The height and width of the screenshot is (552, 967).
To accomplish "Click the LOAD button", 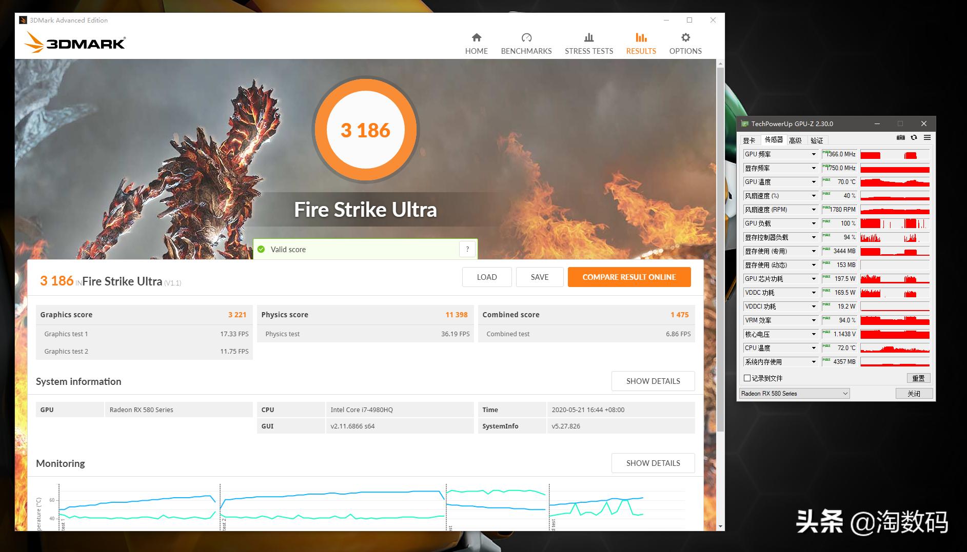I will click(487, 277).
